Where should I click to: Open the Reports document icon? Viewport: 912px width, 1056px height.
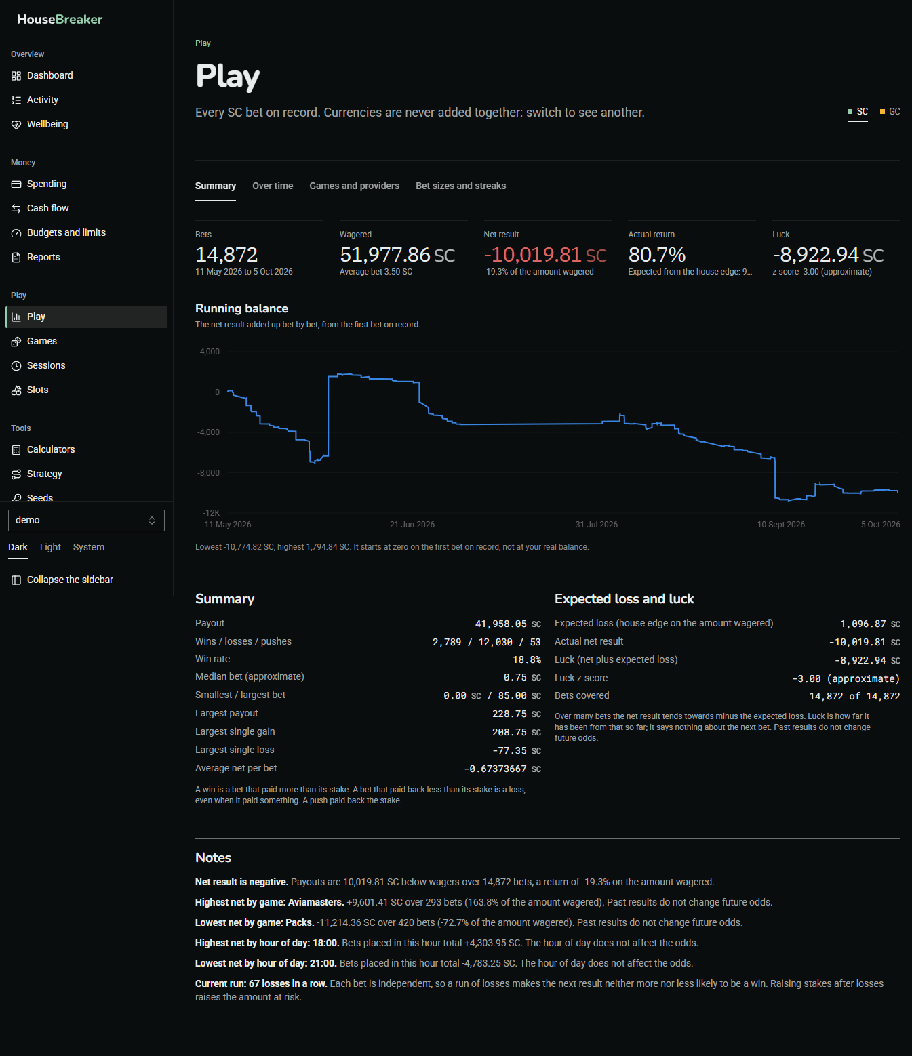[x=16, y=258]
